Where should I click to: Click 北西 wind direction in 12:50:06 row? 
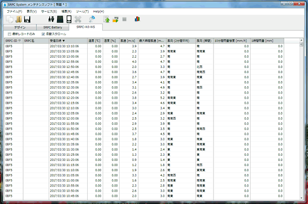pos(199,67)
